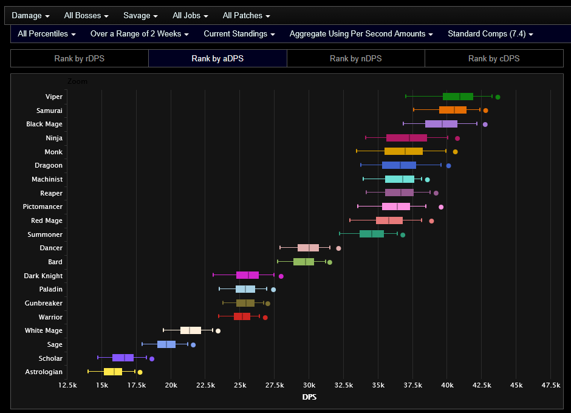571x413 pixels.
Task: Click the violet Scholar box plot bar
Action: click(123, 358)
